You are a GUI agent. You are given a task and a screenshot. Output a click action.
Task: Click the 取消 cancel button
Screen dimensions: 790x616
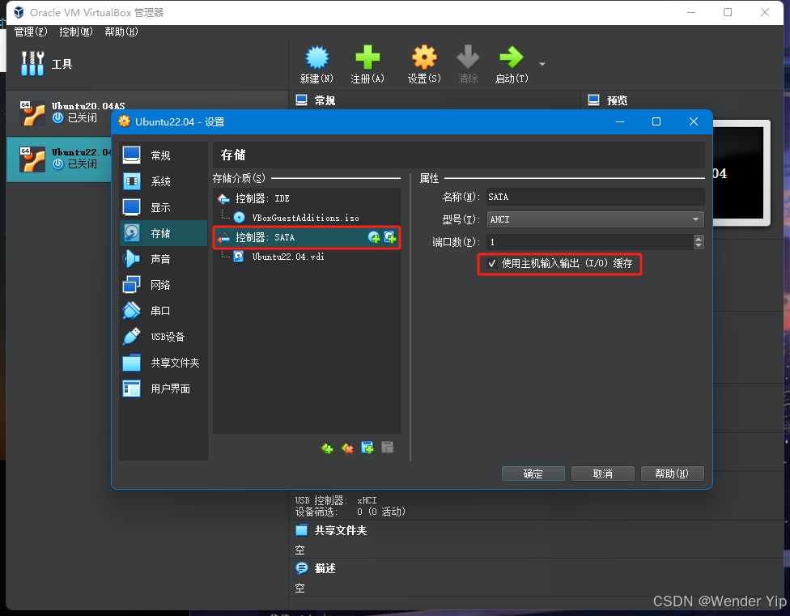602,474
